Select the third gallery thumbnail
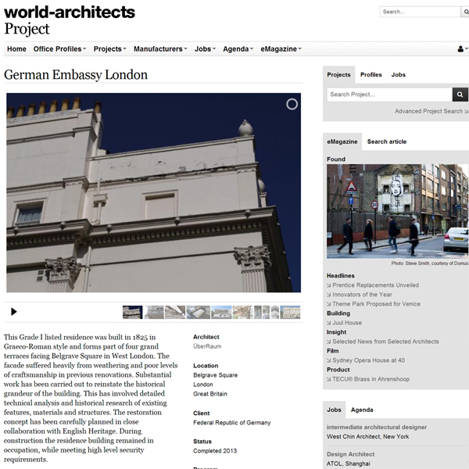Screen dimensions: 469x469 175,312
